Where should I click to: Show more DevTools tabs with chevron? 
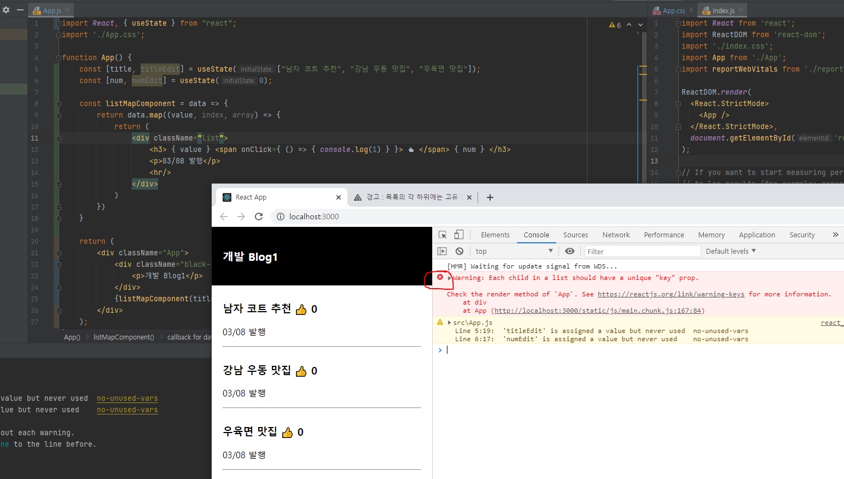[835, 235]
